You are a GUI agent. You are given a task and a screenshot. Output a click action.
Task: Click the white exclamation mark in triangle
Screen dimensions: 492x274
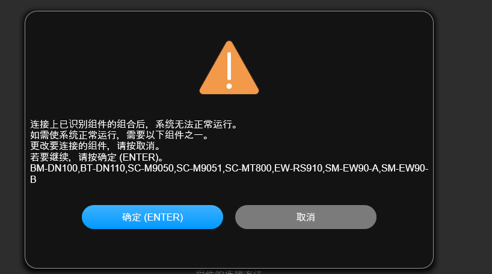229,70
